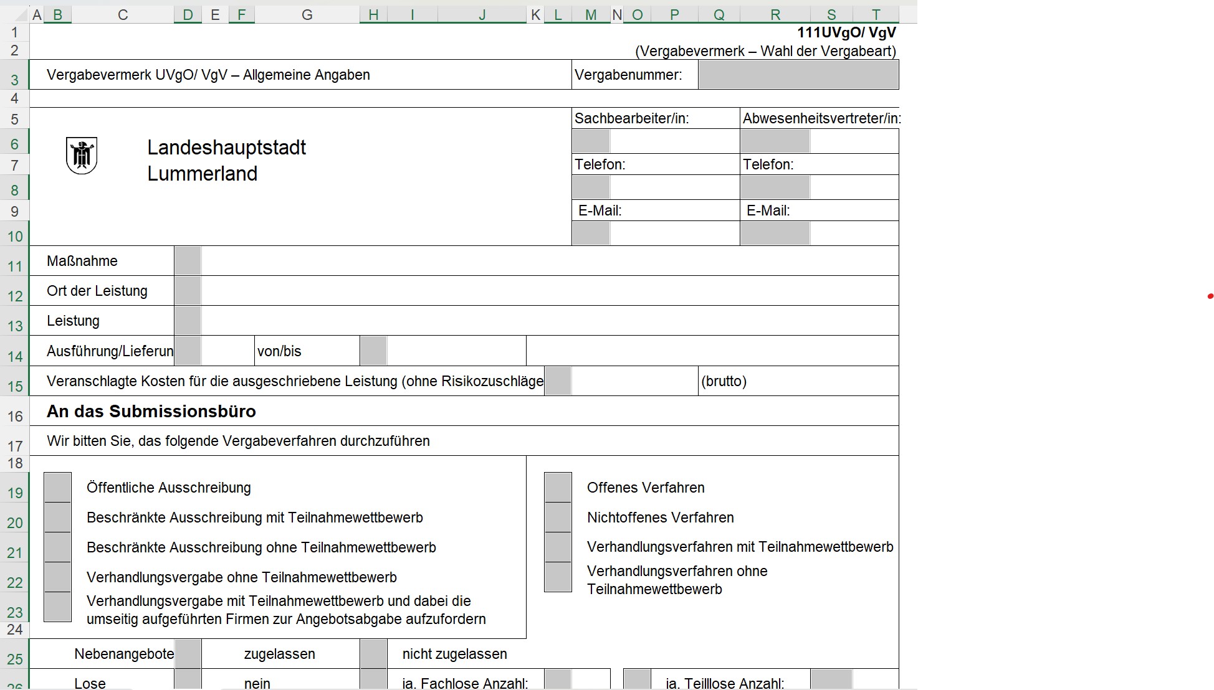Image resolution: width=1214 pixels, height=690 pixels.
Task: Tick the Nichtoffenes Verfahren checkbox cell
Action: (x=558, y=517)
